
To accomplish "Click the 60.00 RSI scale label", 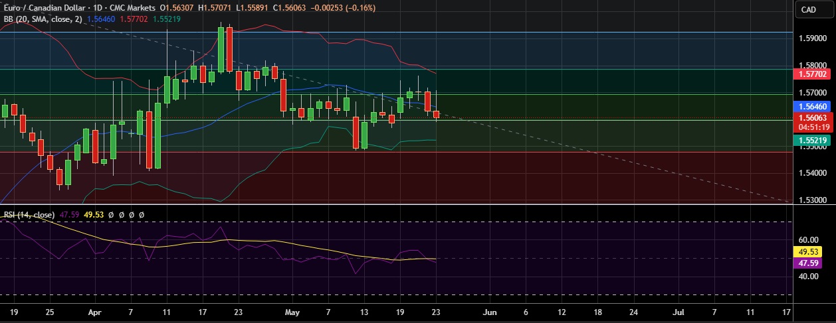I will (x=807, y=240).
